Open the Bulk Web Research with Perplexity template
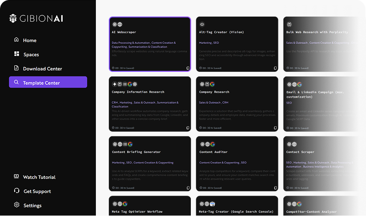This screenshot has width=366, height=216. [317, 32]
